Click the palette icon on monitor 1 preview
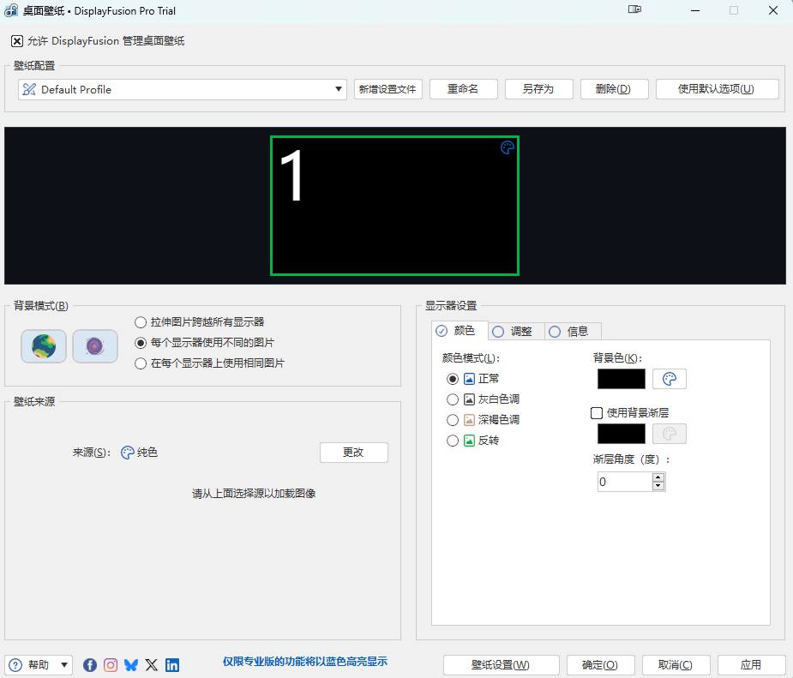Viewport: 793px width, 678px height. tap(508, 147)
